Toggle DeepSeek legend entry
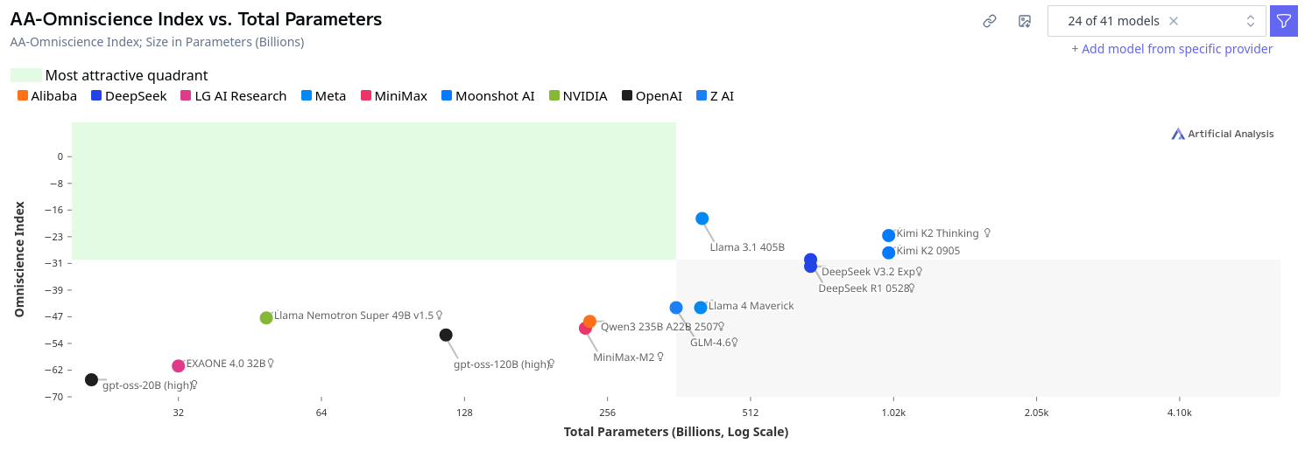This screenshot has height=451, width=1305. [129, 96]
